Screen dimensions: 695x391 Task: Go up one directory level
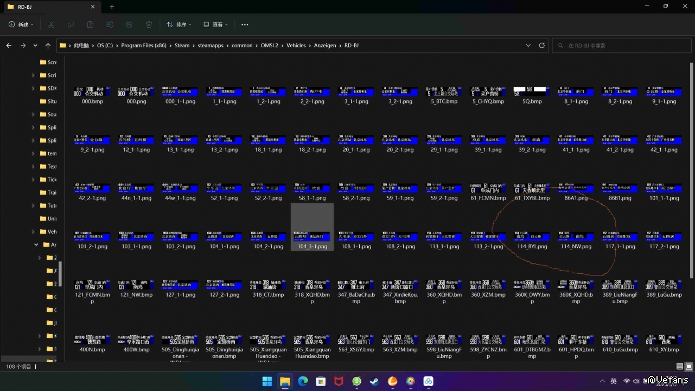coord(48,46)
